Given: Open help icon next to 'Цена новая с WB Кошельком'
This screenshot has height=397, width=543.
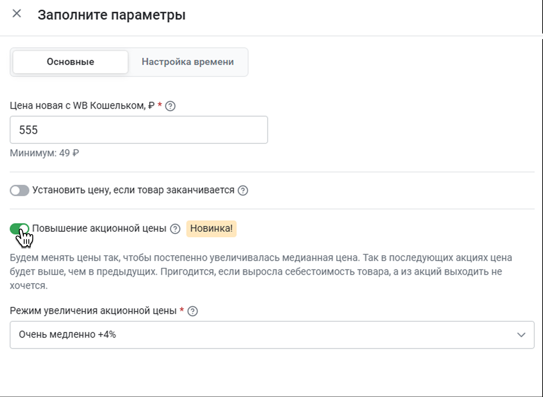Looking at the screenshot, I should [170, 106].
